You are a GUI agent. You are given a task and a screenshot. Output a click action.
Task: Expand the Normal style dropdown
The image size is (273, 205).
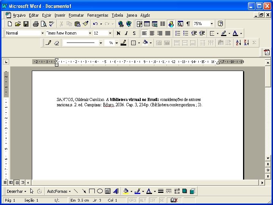click(42, 33)
